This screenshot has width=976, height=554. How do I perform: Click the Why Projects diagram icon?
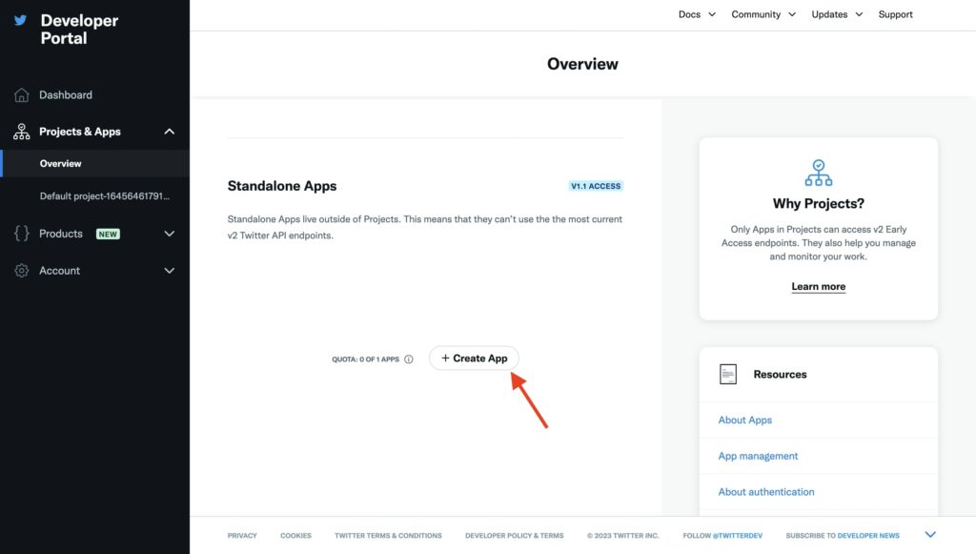click(819, 173)
